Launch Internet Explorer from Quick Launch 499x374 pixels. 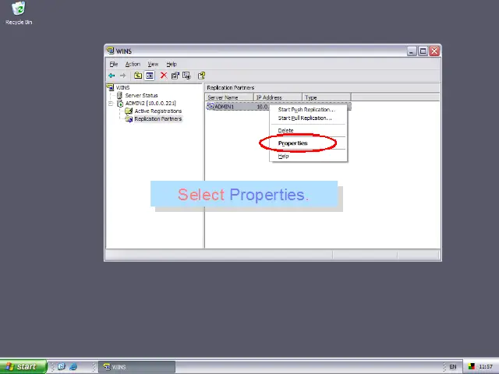[x=73, y=366]
